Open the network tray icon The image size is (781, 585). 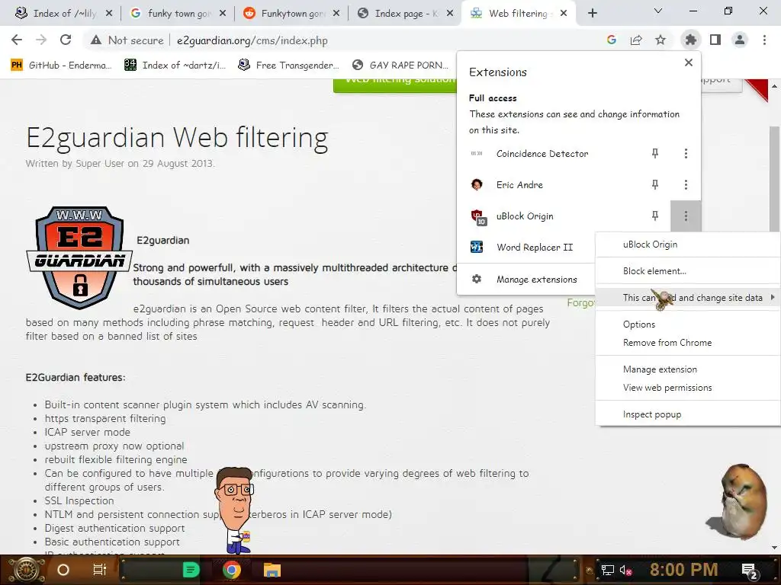(607, 571)
